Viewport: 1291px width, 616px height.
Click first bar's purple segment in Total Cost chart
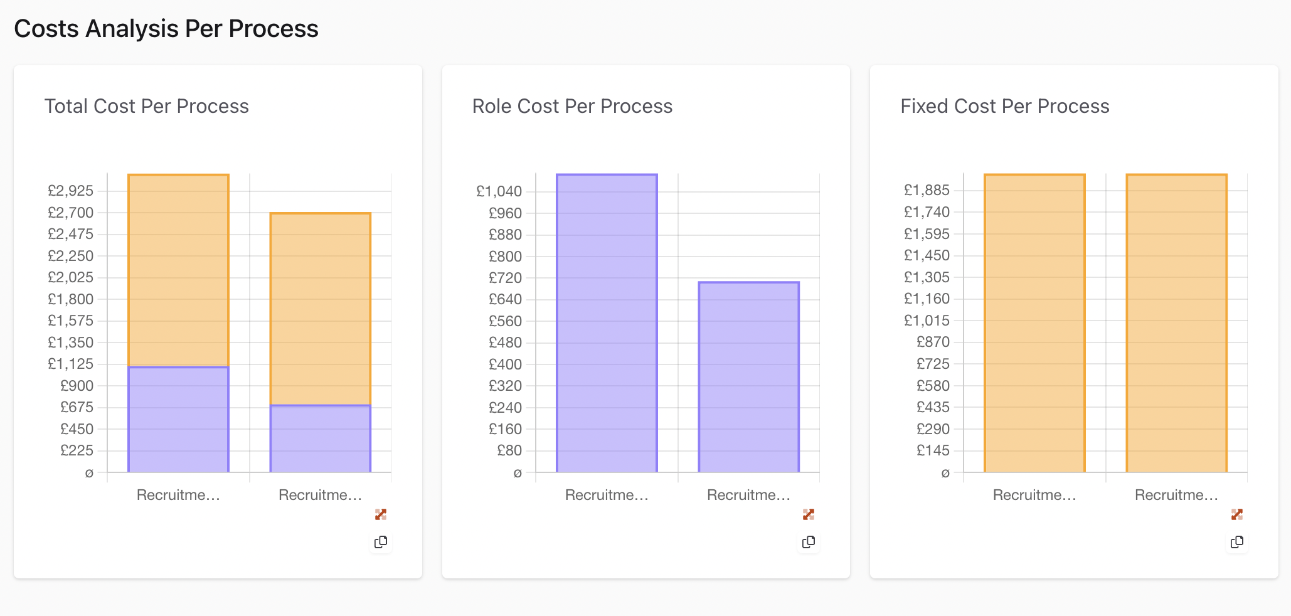[179, 419]
